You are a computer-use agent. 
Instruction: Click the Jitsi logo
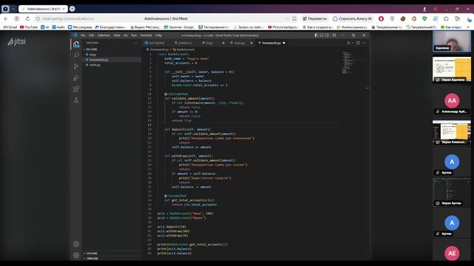[16, 41]
